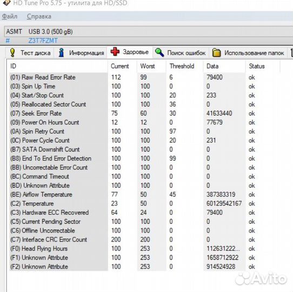Screen dimensions: 293x292
Task: Select the (09) Power On Hours Count row
Action: click(145, 122)
